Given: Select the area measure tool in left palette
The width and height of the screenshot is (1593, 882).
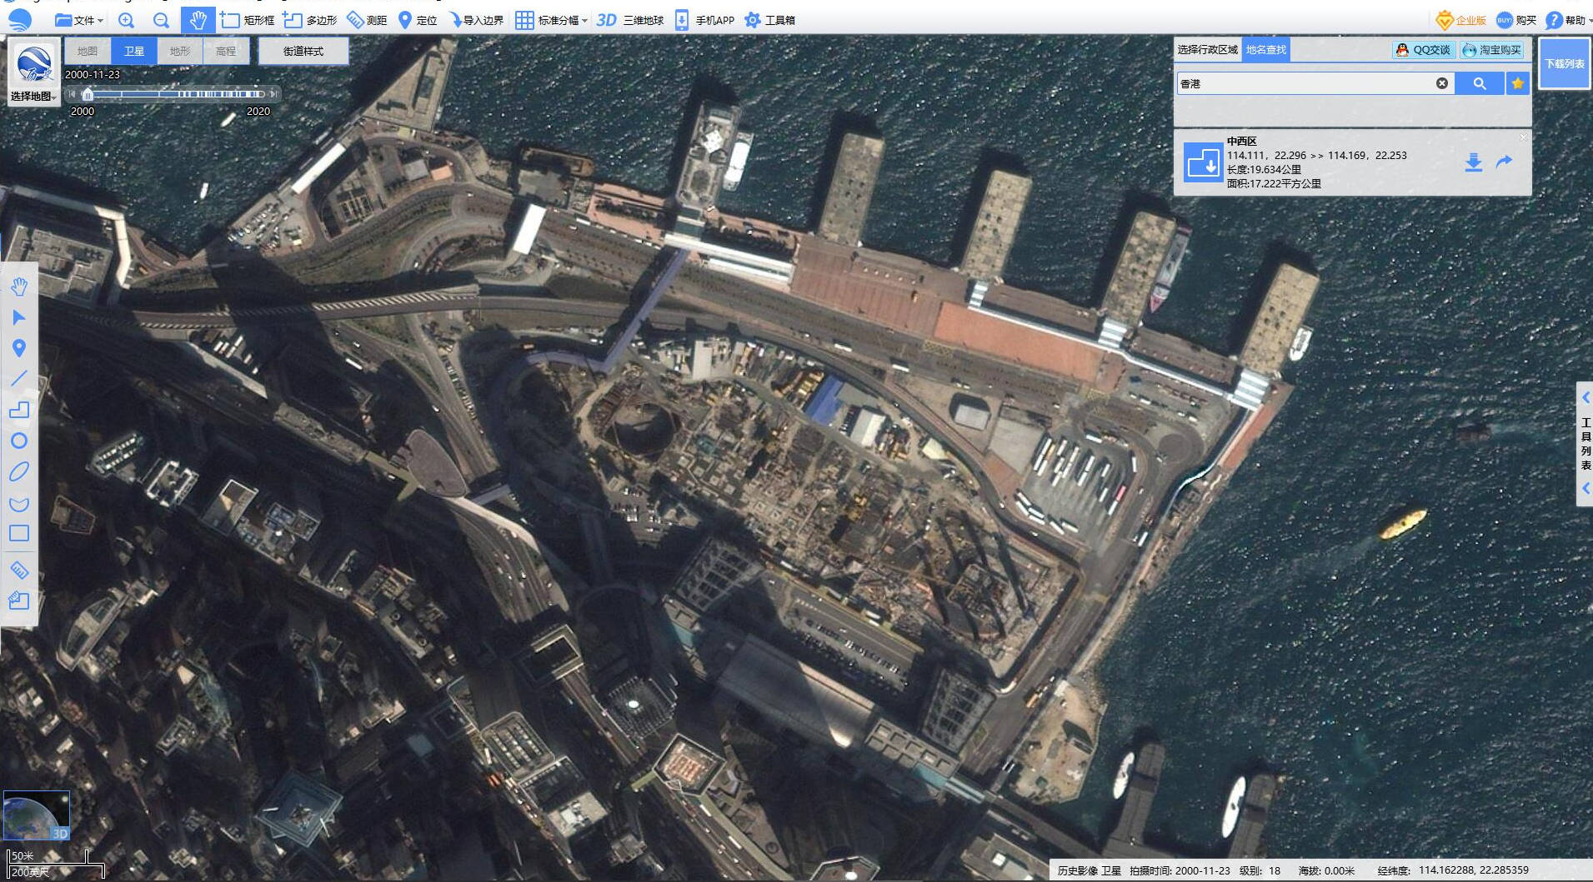Looking at the screenshot, I should [19, 600].
